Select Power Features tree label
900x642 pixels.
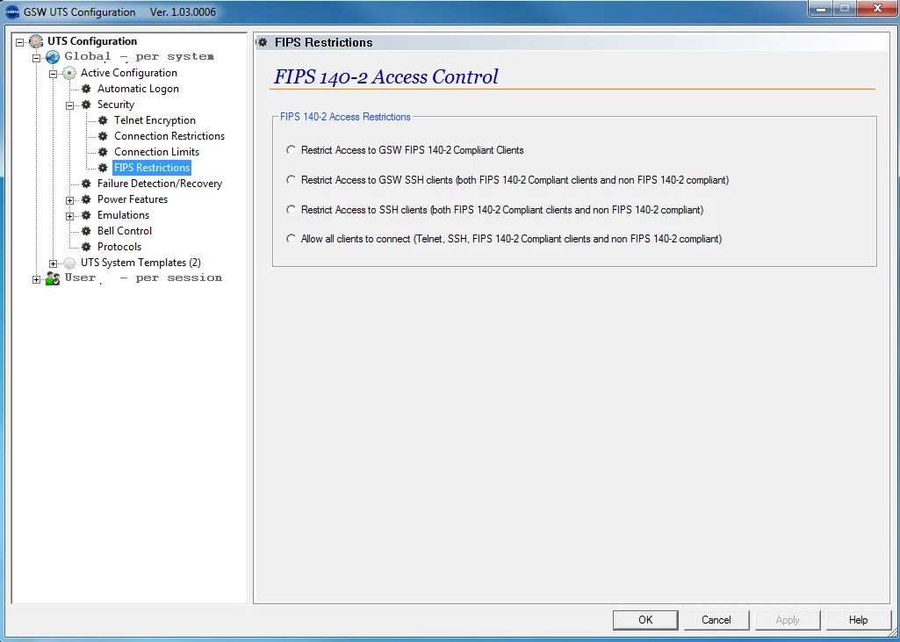click(x=133, y=199)
